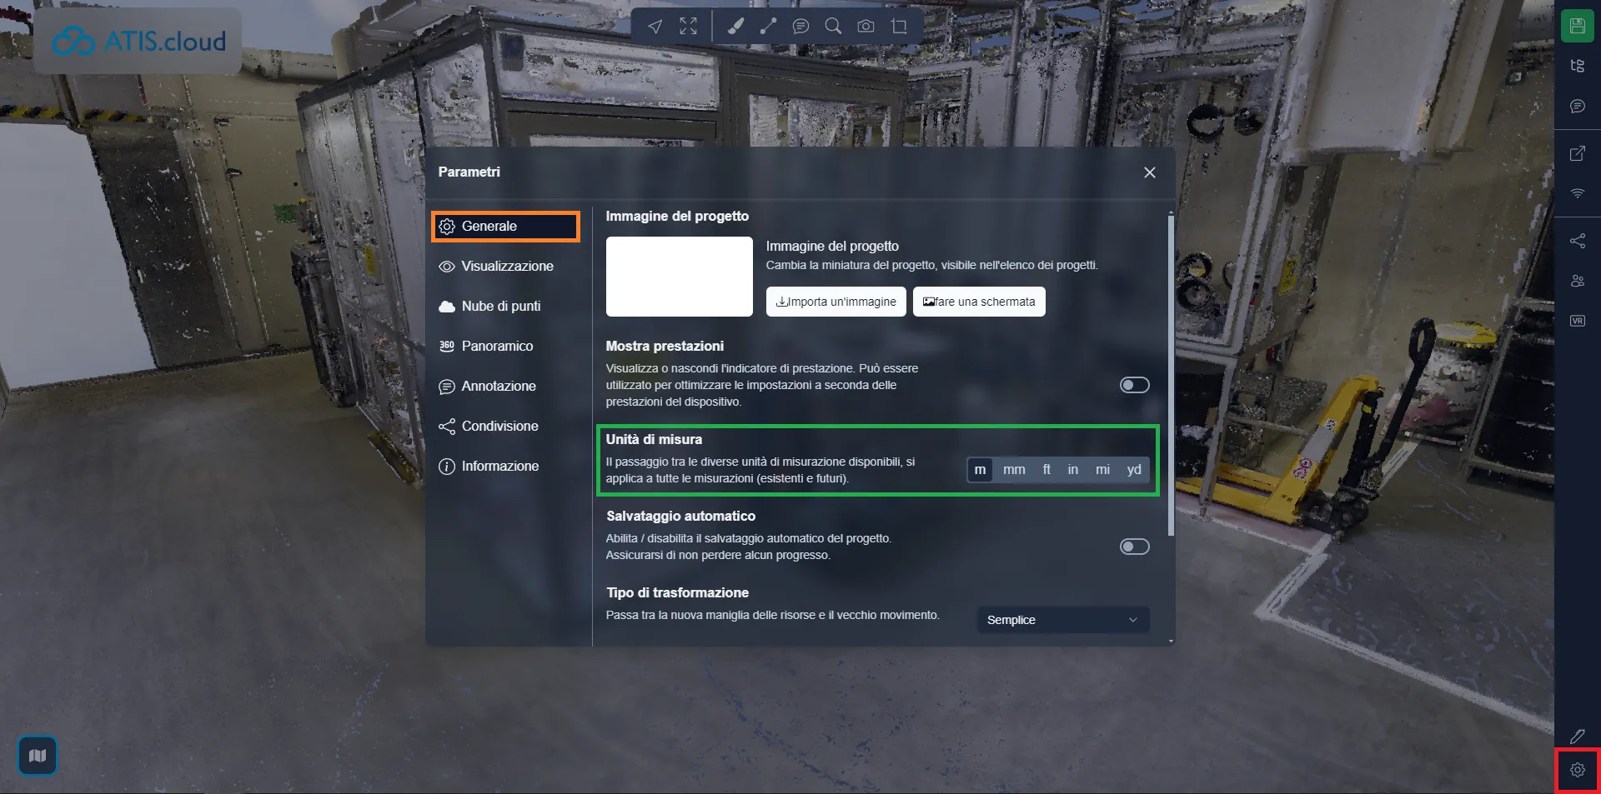Open the search magnifier tool
The width and height of the screenshot is (1601, 794).
[833, 27]
